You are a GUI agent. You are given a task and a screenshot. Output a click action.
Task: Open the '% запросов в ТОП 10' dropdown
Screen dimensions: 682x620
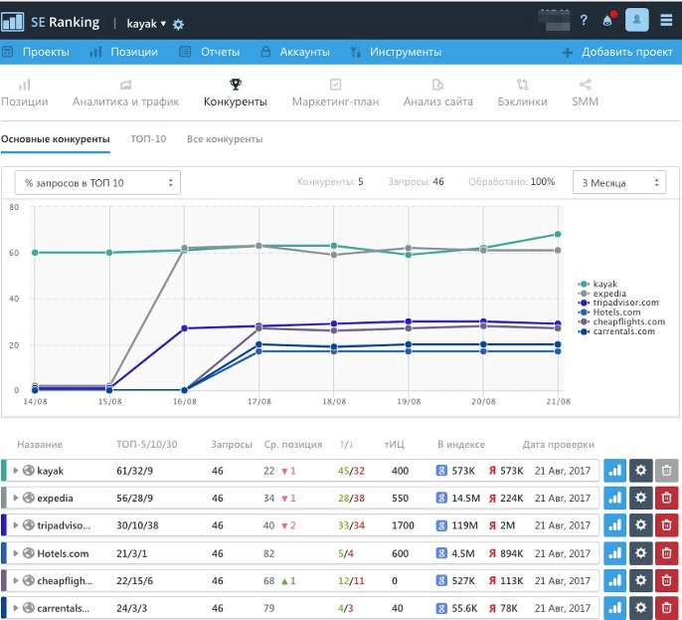pyautogui.click(x=97, y=183)
